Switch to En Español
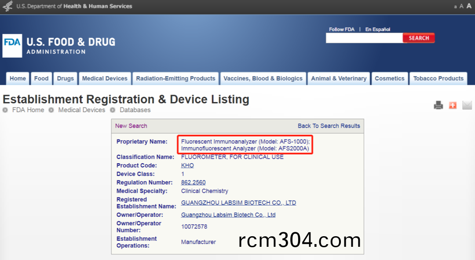This screenshot has height=260, width=475. coord(377,29)
